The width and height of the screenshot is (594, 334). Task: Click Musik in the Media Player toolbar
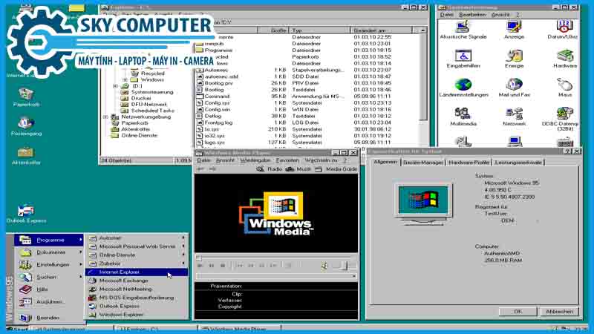click(x=298, y=169)
